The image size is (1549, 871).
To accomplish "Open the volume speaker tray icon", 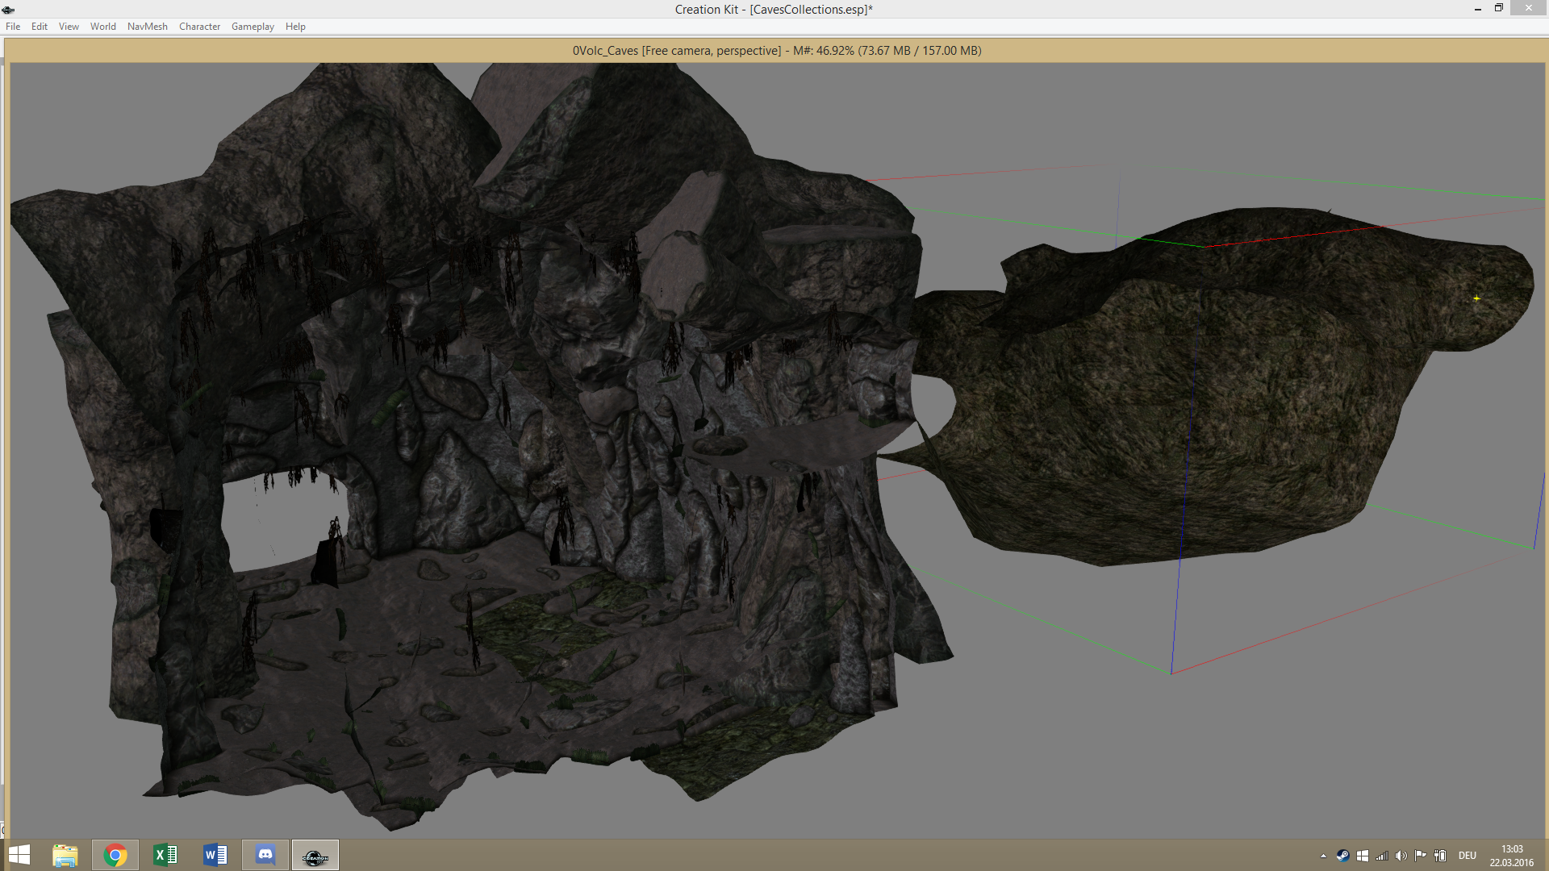I will point(1401,856).
